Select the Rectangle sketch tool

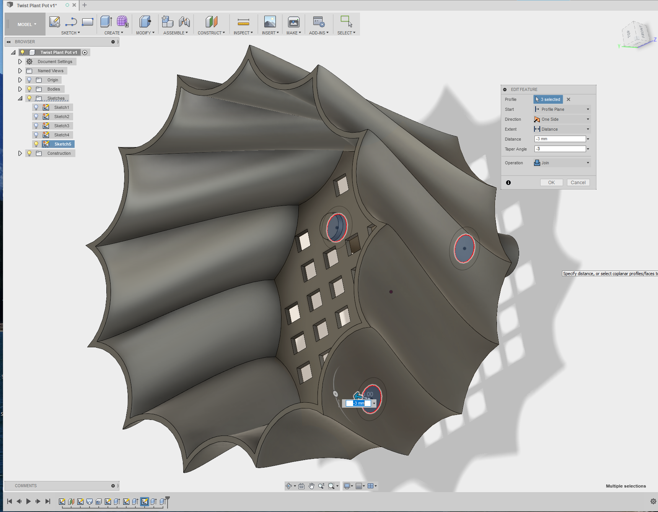tap(88, 22)
